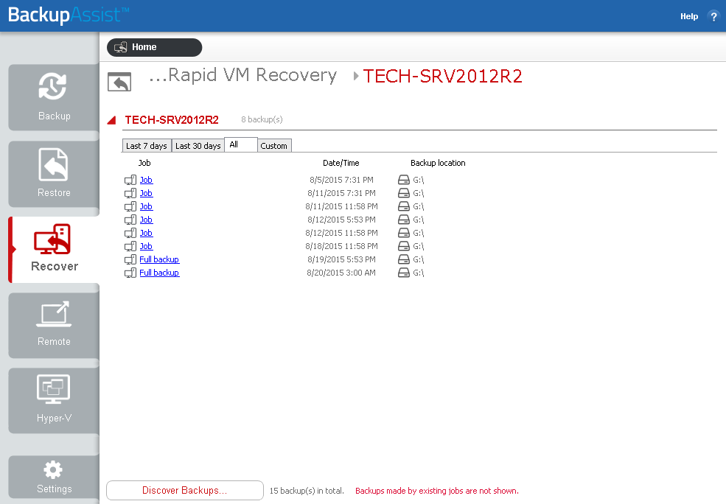
Task: Select the All tab
Action: tap(241, 144)
